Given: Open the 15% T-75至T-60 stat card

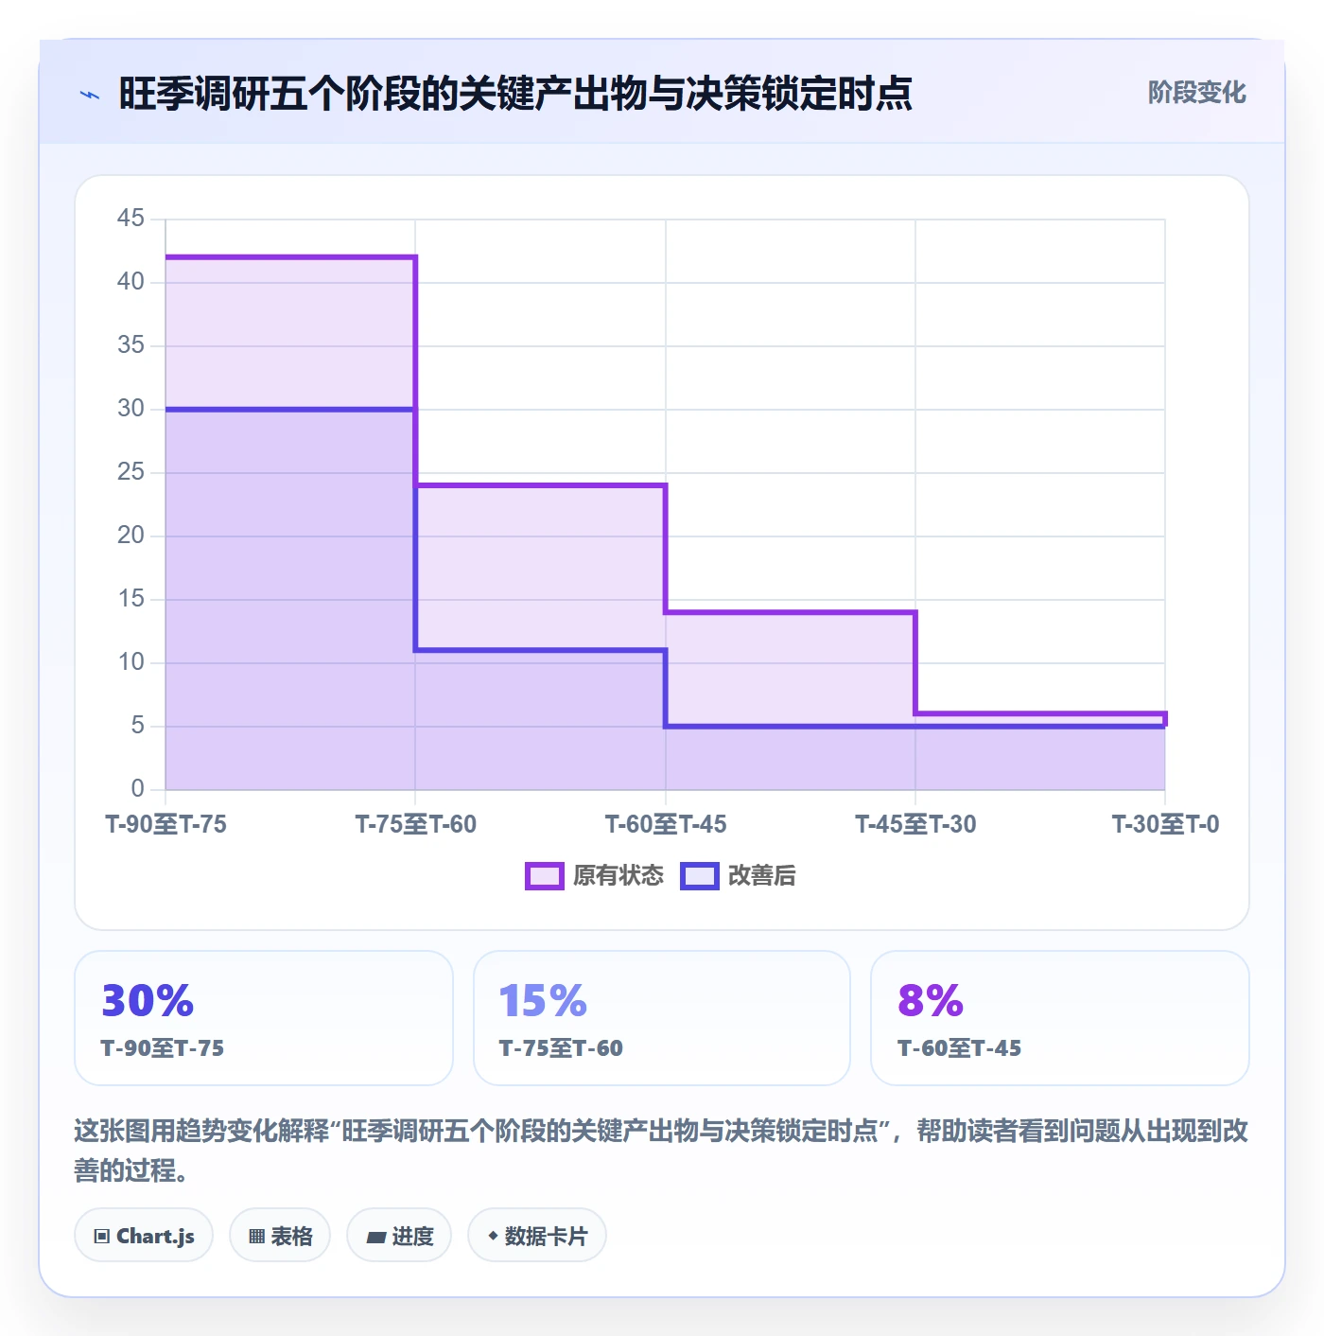Looking at the screenshot, I should 662,1018.
